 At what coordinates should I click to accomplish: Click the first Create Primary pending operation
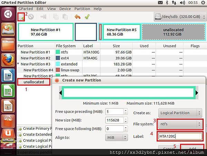tap(35, 128)
